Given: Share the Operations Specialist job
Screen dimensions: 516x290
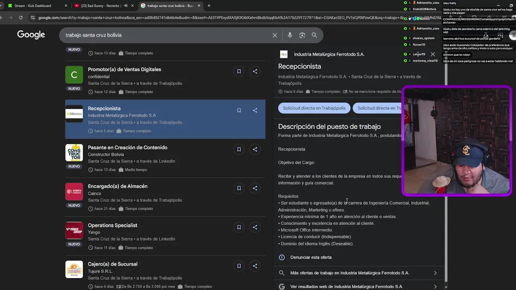Looking at the screenshot, I should (255, 227).
